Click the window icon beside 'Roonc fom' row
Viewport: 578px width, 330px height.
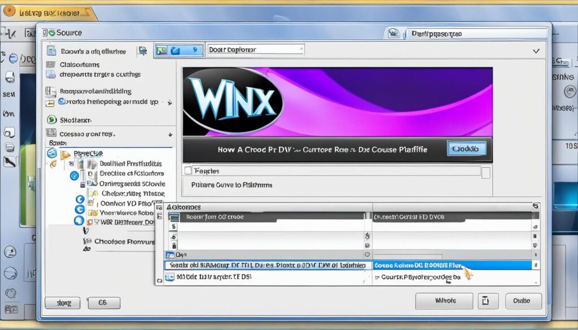tap(174, 217)
